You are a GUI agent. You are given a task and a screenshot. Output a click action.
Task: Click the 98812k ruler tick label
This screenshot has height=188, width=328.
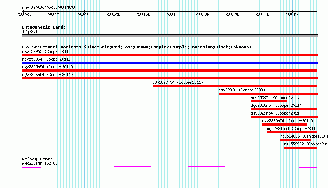[x=203, y=15]
